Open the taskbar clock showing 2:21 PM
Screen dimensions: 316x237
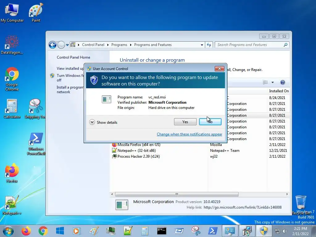[300, 231]
